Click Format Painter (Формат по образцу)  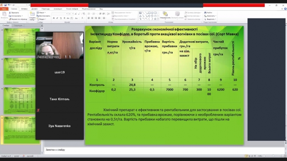18,19
